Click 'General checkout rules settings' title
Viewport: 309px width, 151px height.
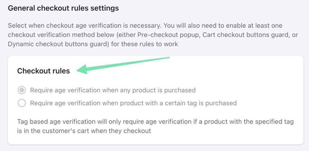[x=63, y=8]
